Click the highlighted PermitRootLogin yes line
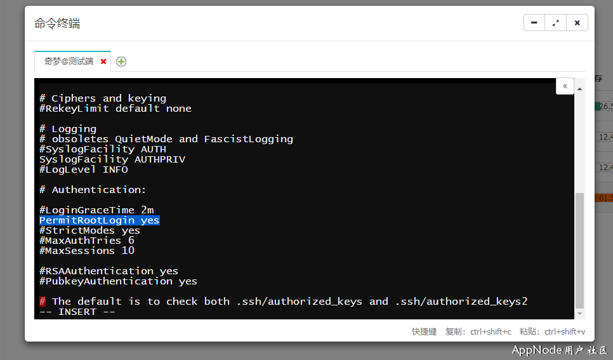This screenshot has width=613, height=360. [99, 220]
